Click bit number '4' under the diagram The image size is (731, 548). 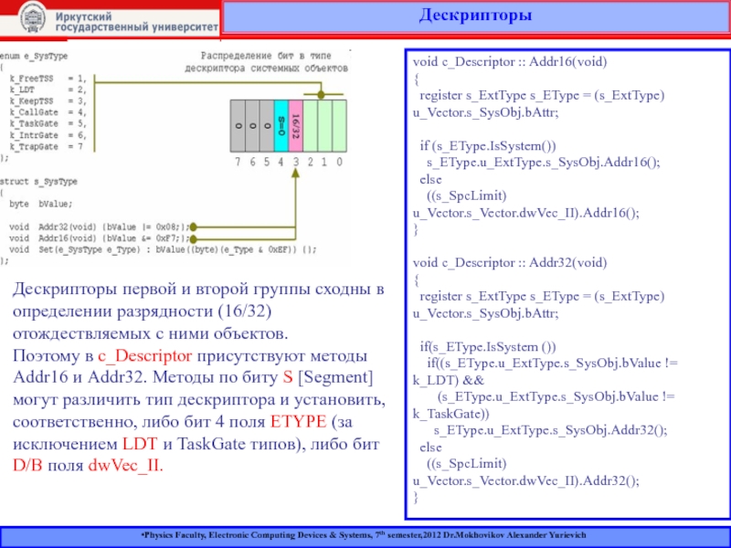(281, 163)
